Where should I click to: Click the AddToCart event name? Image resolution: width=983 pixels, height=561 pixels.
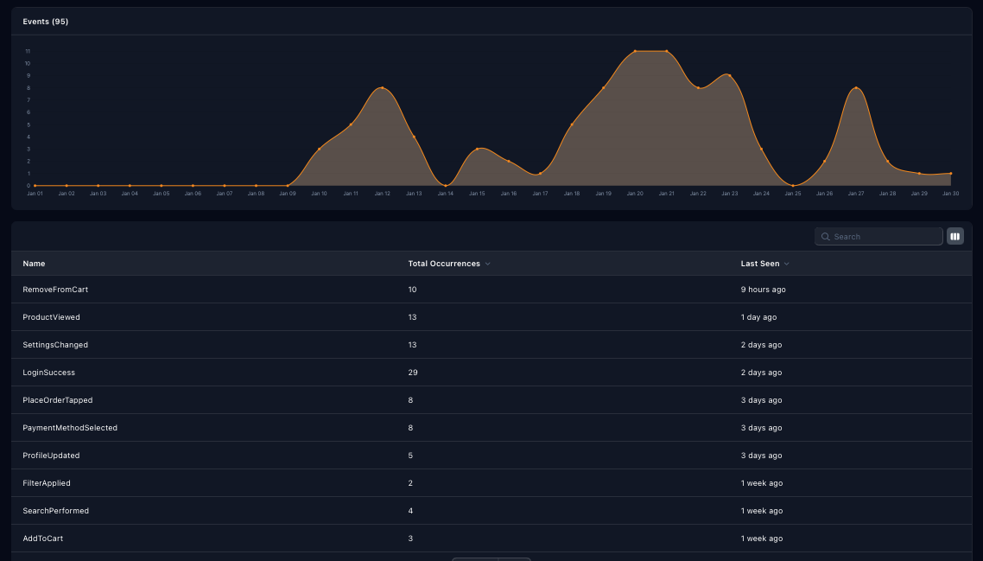coord(42,539)
